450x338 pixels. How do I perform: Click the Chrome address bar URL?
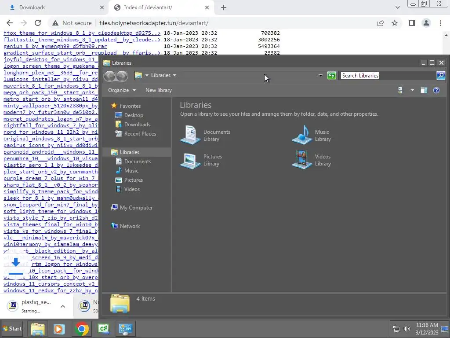(x=153, y=23)
